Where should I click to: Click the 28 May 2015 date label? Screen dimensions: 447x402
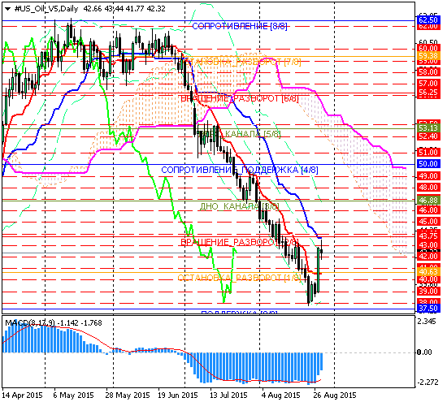coord(127,396)
